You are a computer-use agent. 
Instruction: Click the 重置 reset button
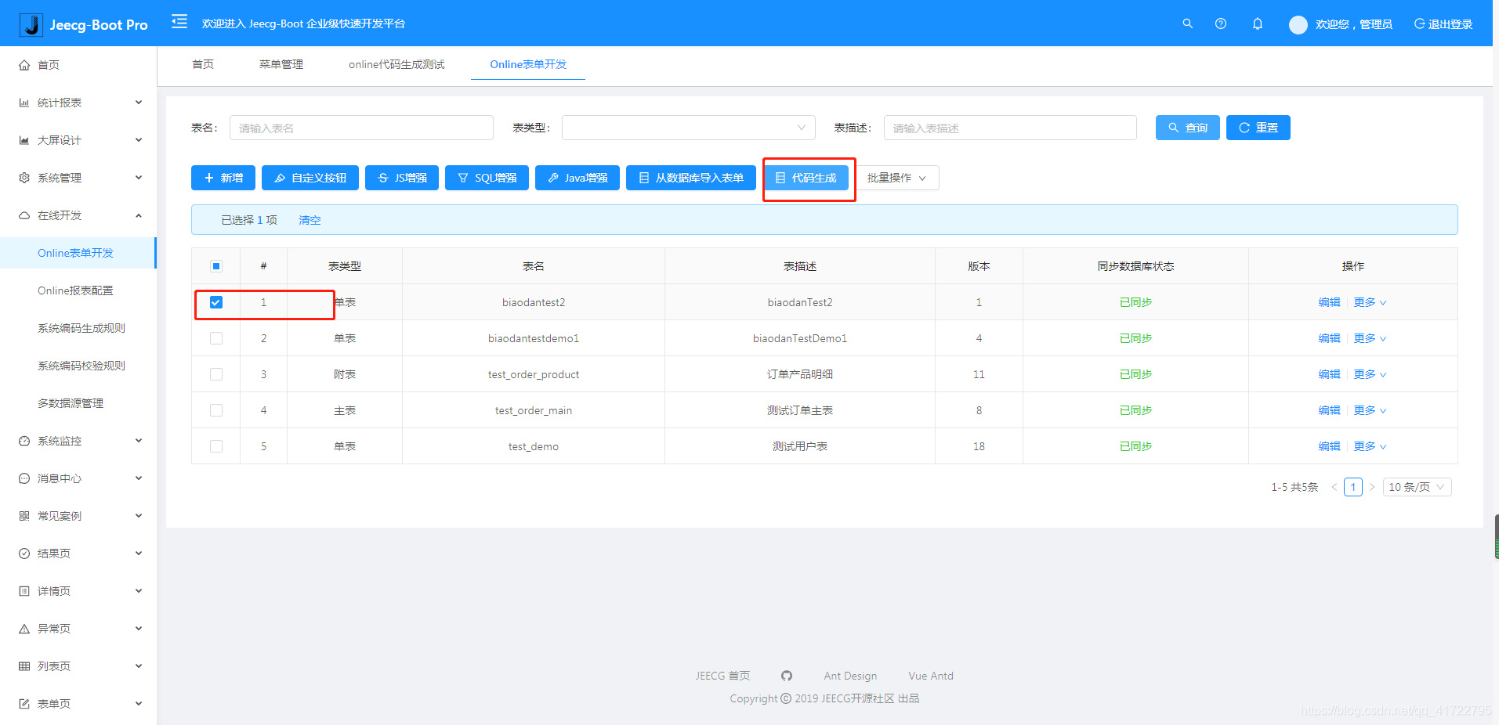click(1258, 128)
